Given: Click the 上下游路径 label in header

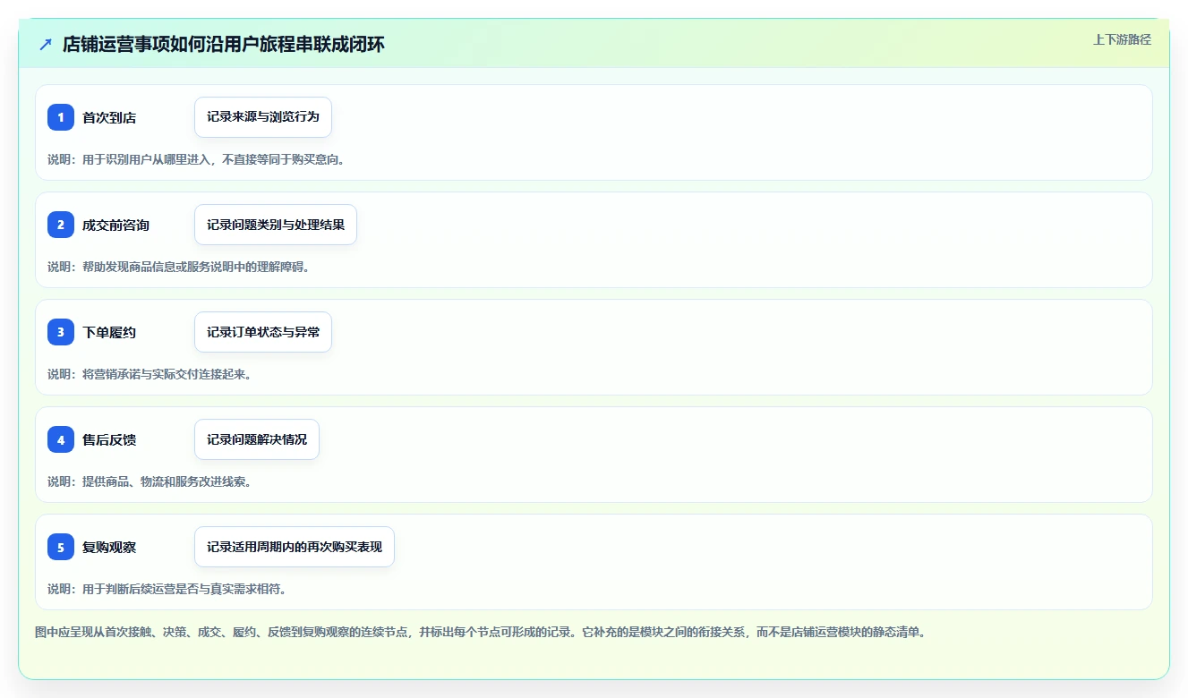Looking at the screenshot, I should 1122,40.
